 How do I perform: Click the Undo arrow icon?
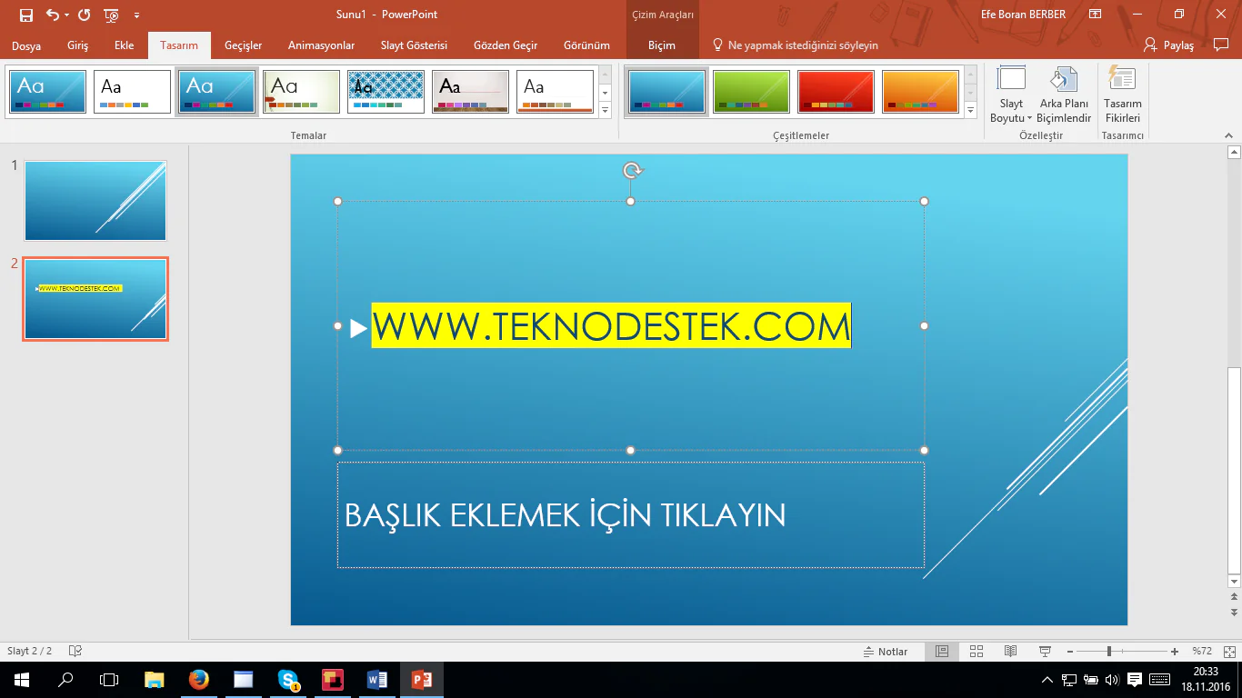[x=53, y=15]
